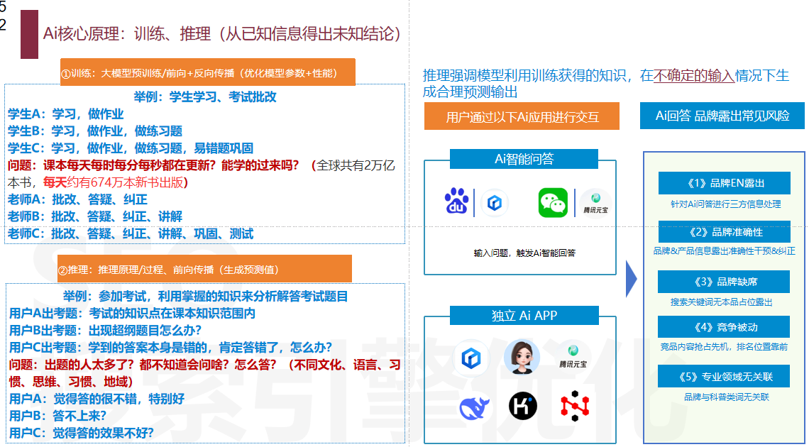Click the 老师B line ending 讲解

click(x=95, y=216)
